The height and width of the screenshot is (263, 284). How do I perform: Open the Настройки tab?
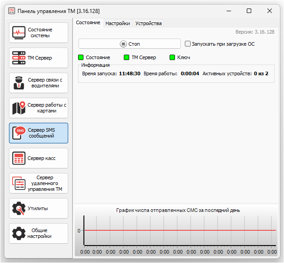[118, 23]
